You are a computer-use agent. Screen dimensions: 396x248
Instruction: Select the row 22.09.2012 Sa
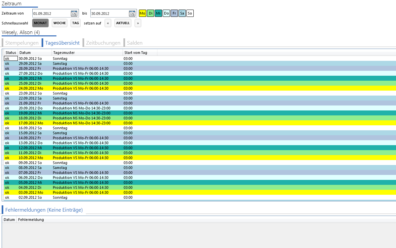tap(200, 98)
